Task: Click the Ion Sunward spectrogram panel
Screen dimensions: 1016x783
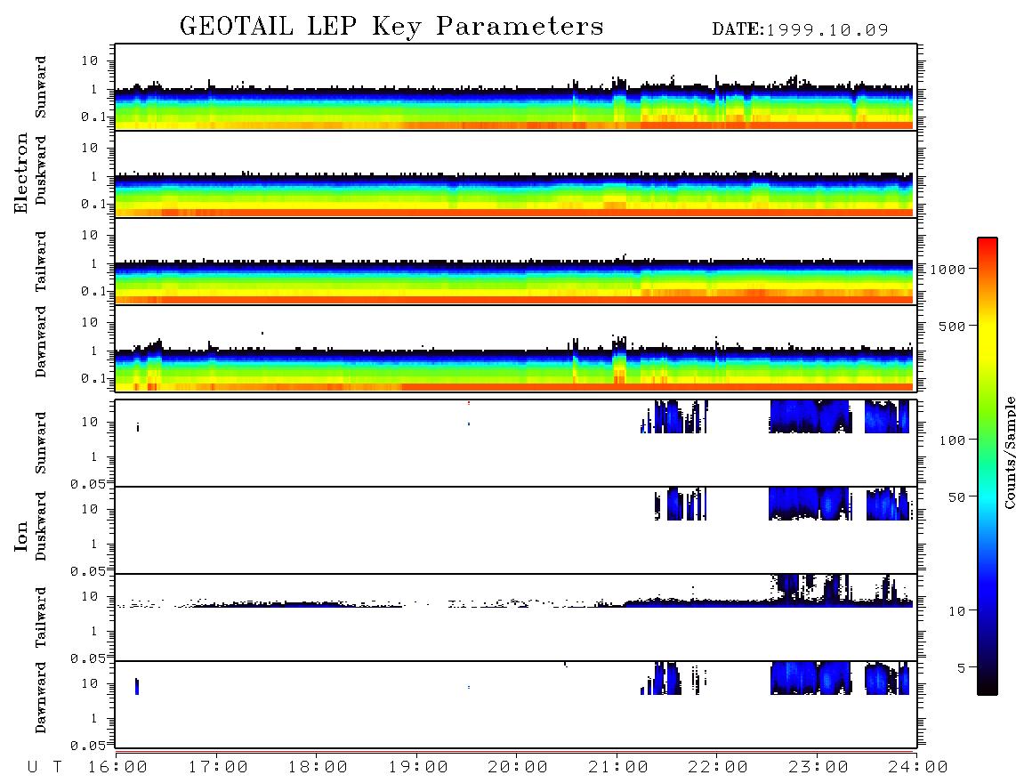Action: click(x=516, y=443)
